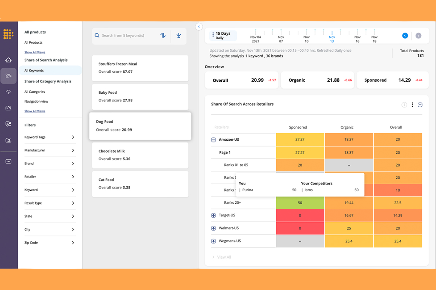Image resolution: width=436 pixels, height=290 pixels.
Task: Click the alerts document icon in sidebar
Action: pyautogui.click(x=9, y=140)
